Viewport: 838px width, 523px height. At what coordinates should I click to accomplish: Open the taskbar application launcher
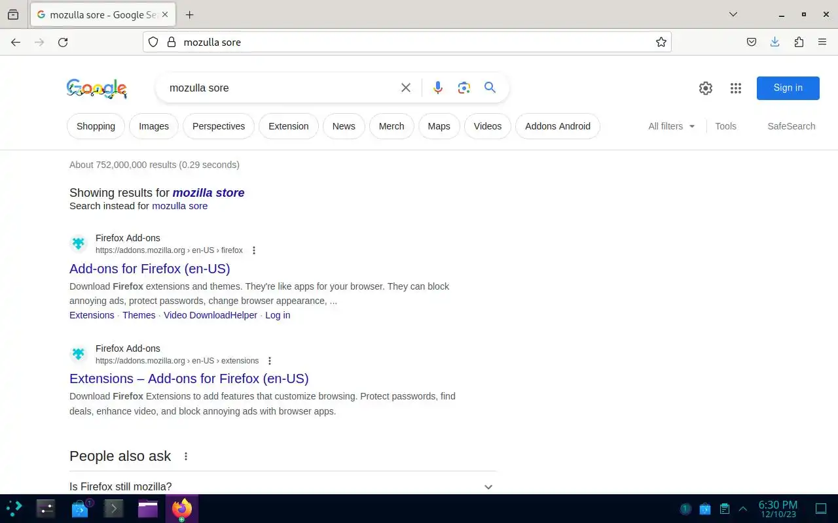tap(14, 508)
